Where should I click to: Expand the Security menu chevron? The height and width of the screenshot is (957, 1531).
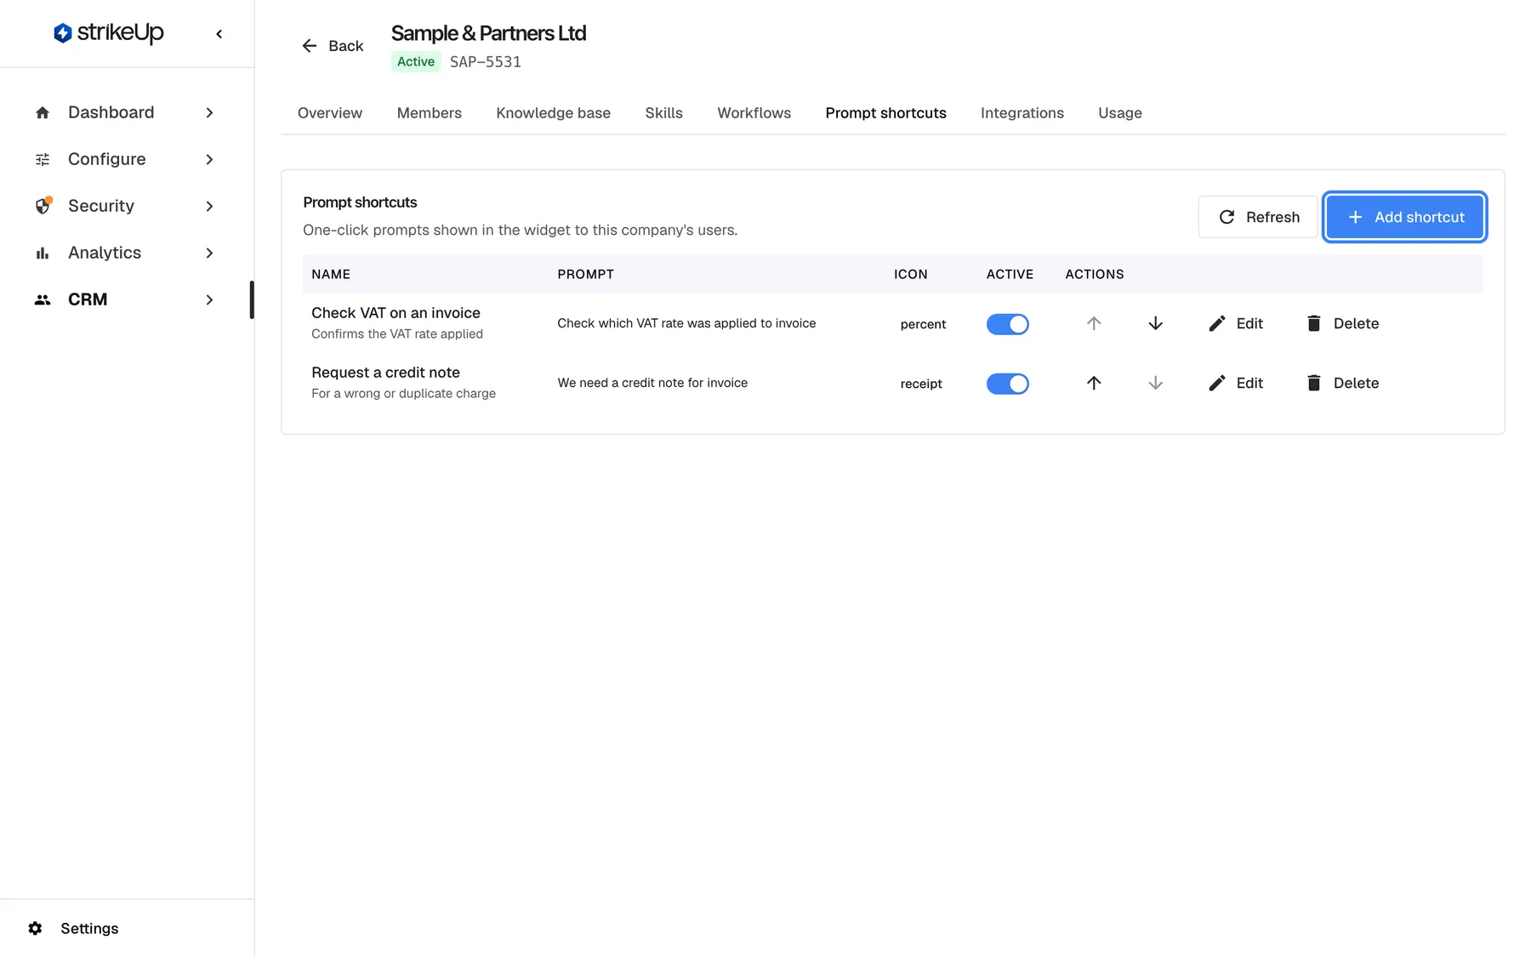pyautogui.click(x=209, y=206)
